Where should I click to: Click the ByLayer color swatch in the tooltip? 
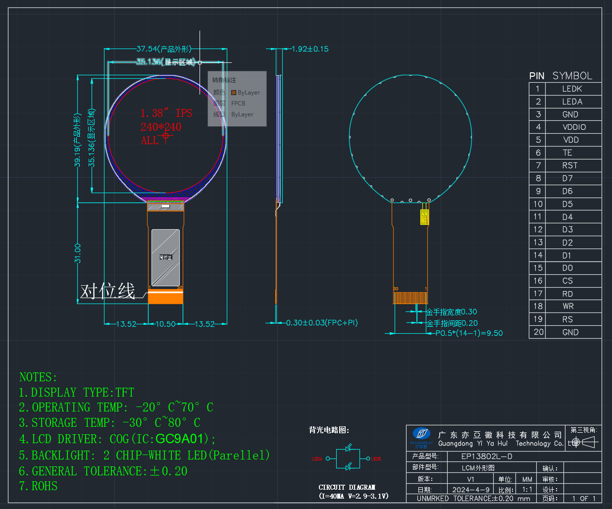coord(234,93)
